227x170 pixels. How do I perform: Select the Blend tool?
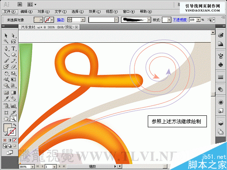coord(13,99)
